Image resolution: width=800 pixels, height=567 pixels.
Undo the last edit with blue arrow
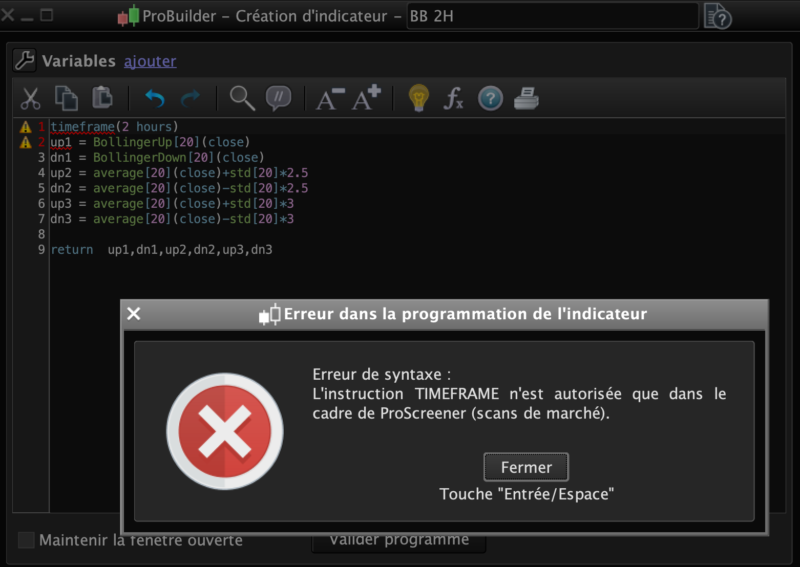(155, 98)
